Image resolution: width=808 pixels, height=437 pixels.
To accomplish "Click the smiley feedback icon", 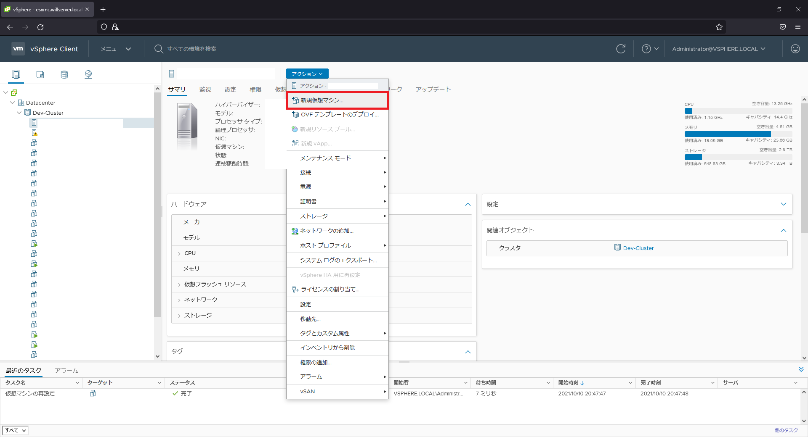I will pyautogui.click(x=795, y=49).
